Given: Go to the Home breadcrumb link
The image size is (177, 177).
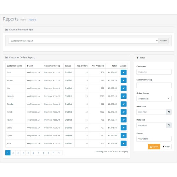Looking at the screenshot, I should click(23, 20).
